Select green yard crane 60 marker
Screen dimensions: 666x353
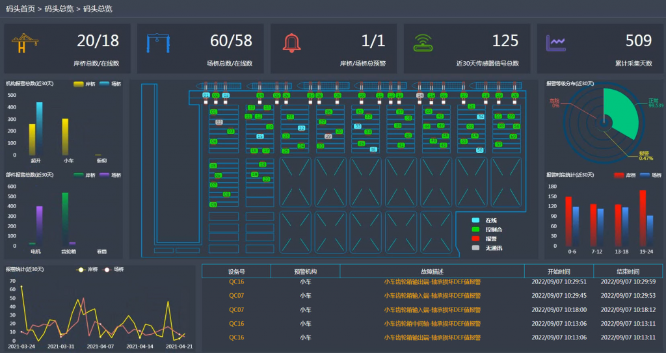pyautogui.click(x=513, y=137)
